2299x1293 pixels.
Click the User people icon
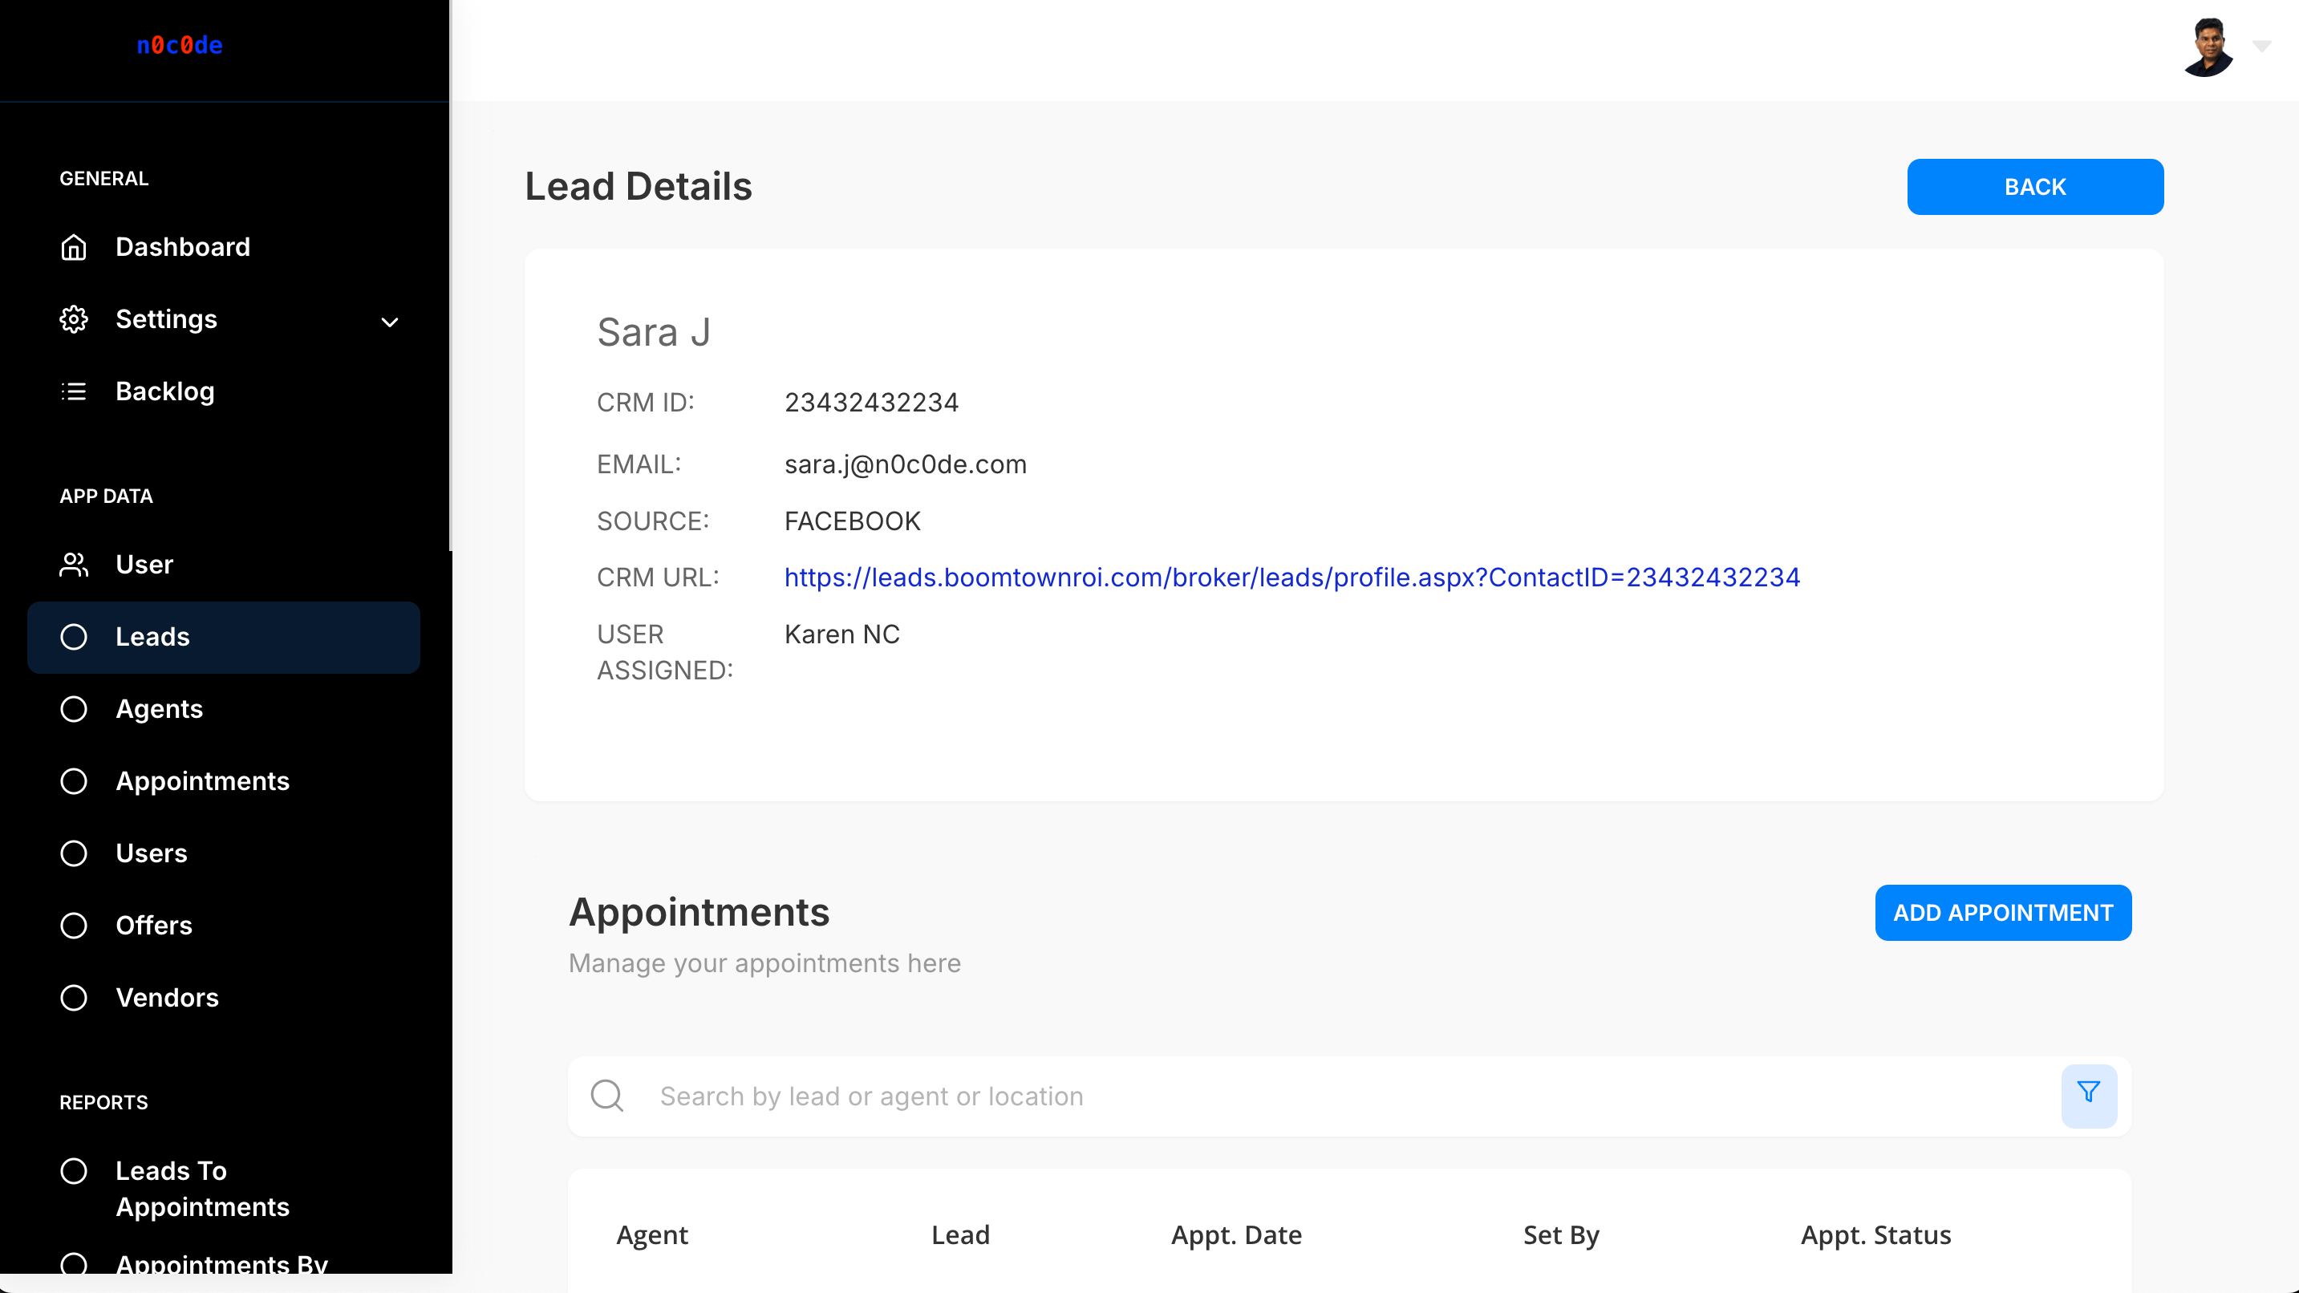73,565
